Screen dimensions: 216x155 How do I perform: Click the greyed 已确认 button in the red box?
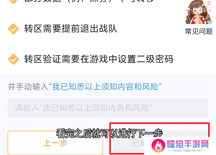pos(138,143)
